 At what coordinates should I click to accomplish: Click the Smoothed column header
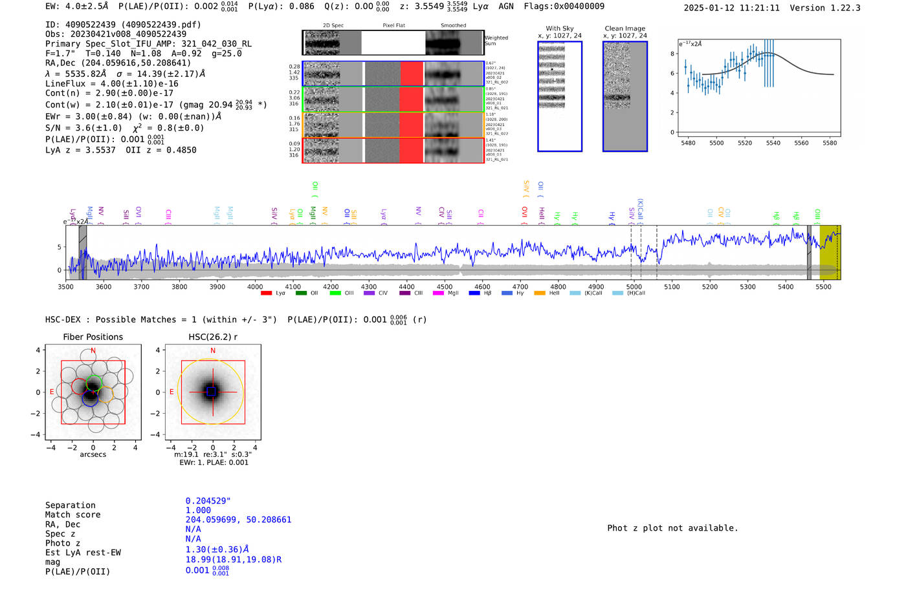click(453, 26)
